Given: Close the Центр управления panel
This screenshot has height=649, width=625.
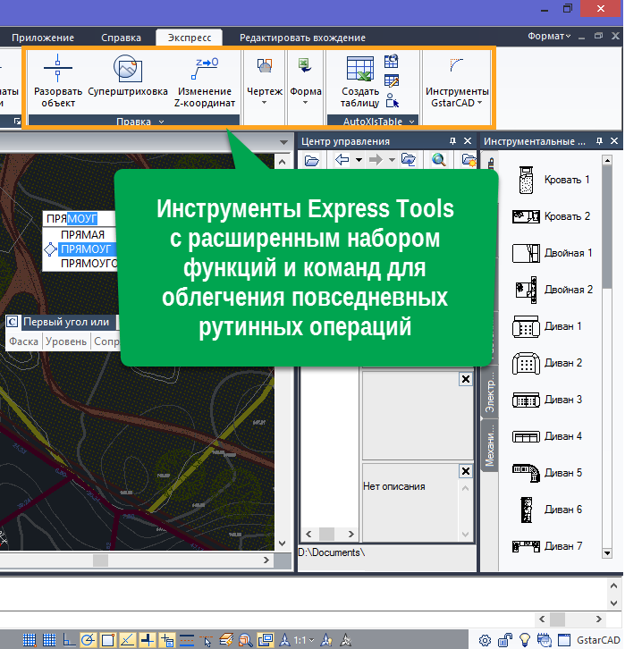Looking at the screenshot, I should pos(468,141).
